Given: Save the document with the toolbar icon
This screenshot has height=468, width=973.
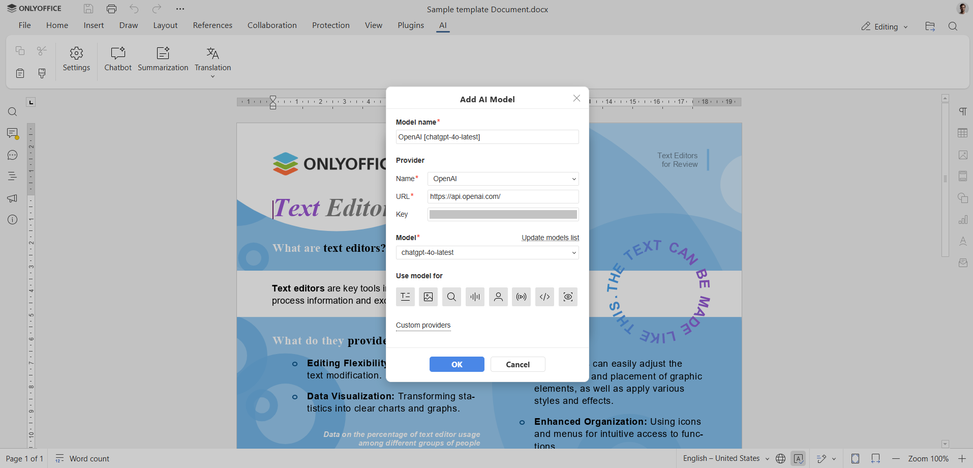Looking at the screenshot, I should (88, 9).
